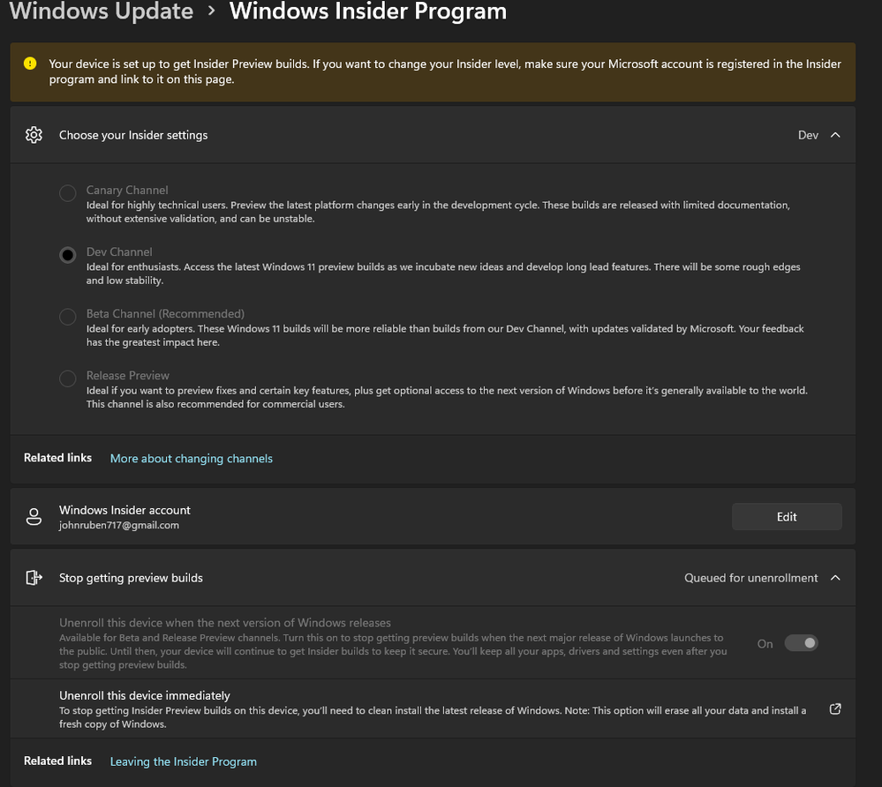This screenshot has width=882, height=787.
Task: Click the gear icon beside Choose your Insider settings
Action: pos(34,135)
